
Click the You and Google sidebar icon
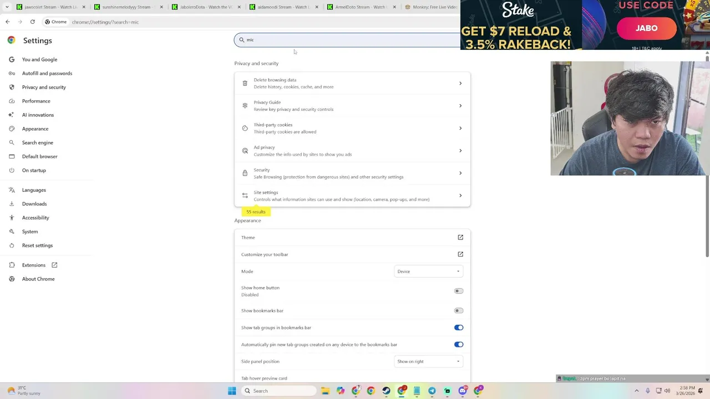click(11, 59)
